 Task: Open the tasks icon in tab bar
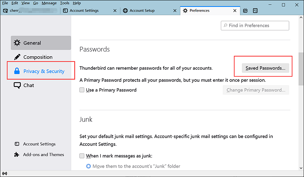coord(254,10)
